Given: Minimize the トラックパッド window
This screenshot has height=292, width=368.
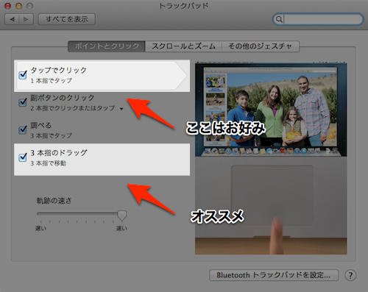Looking at the screenshot, I should click(19, 6).
